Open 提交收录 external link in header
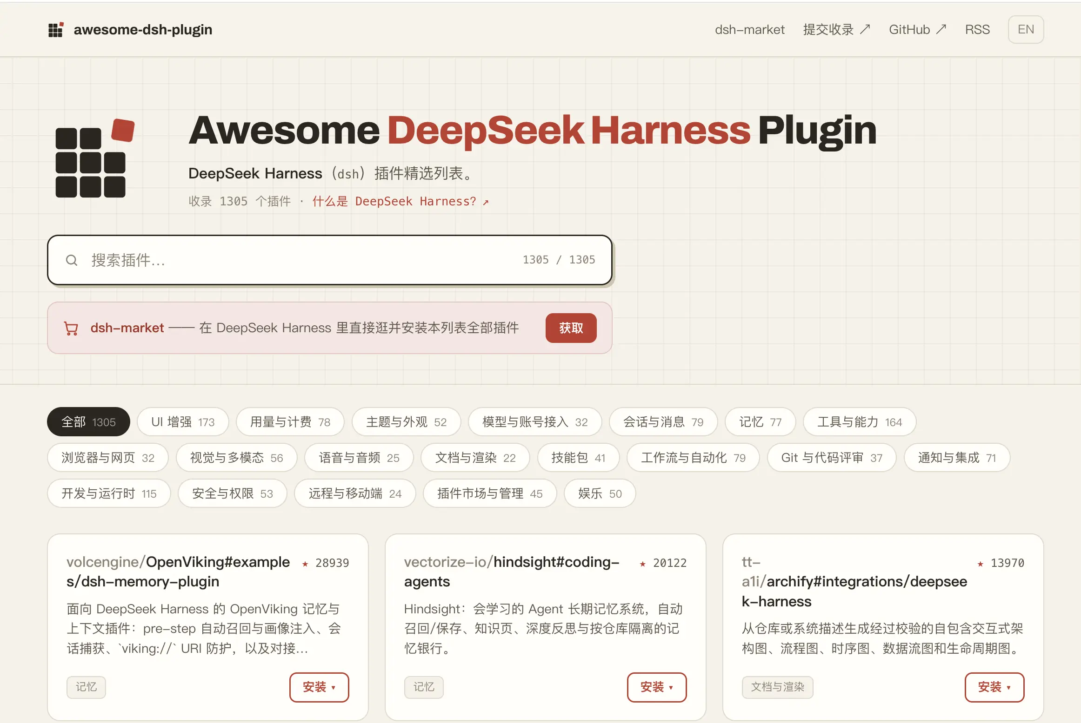Image resolution: width=1081 pixels, height=723 pixels. 836,30
